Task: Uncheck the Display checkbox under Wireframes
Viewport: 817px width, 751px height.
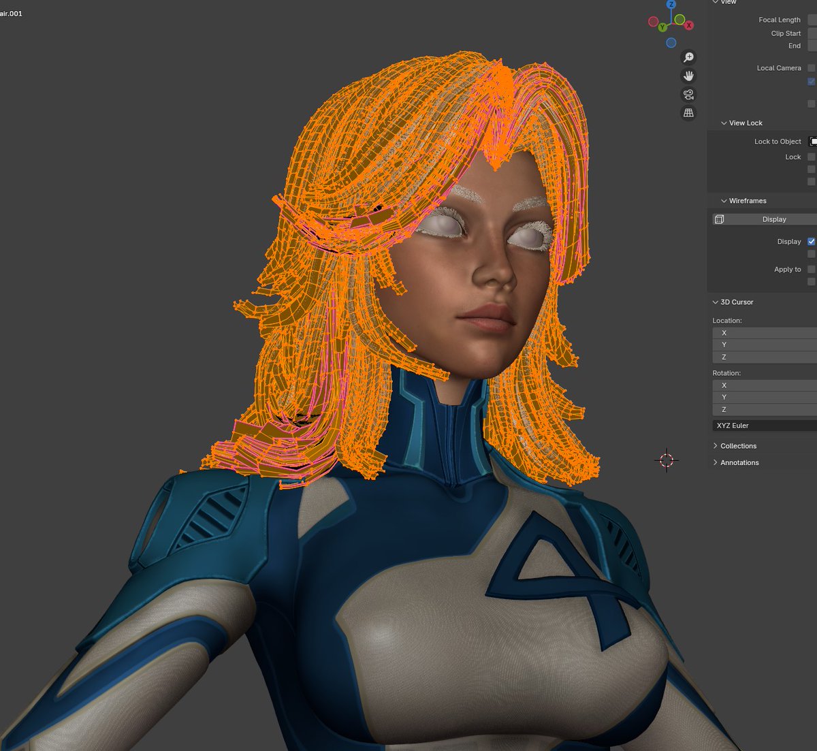Action: [x=812, y=242]
